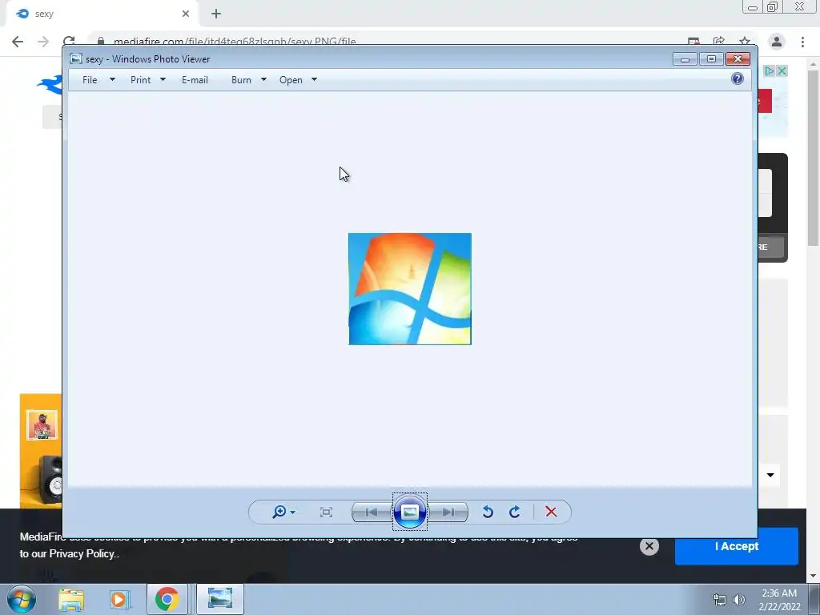Screen dimensions: 820x615
Task: Bookmark this page with star icon
Action: [745, 42]
